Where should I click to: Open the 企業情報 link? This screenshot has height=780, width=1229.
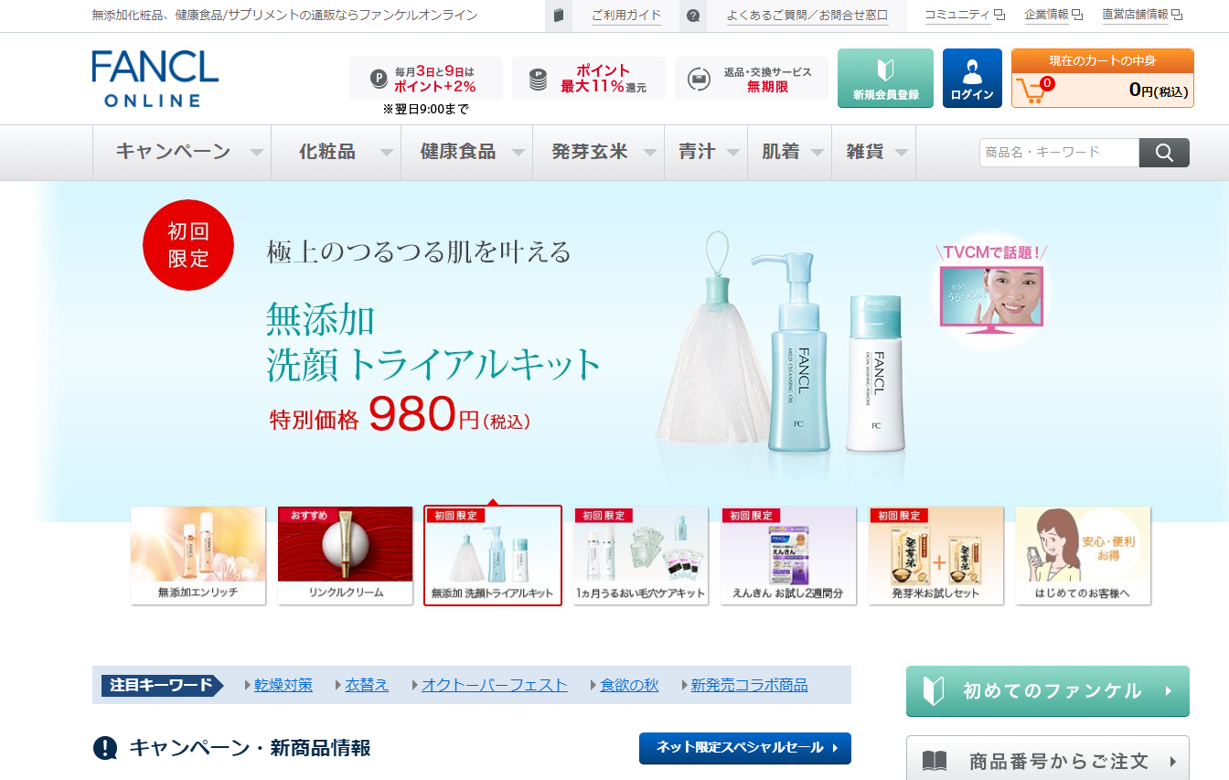(x=1046, y=15)
